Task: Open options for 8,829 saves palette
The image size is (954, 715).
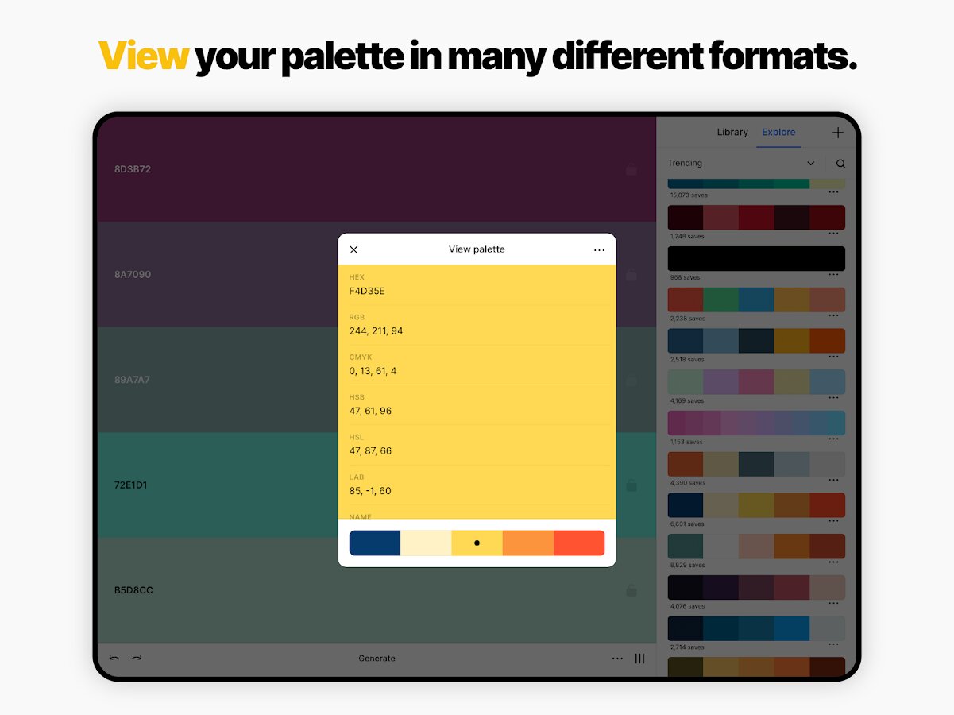Action: tap(834, 562)
